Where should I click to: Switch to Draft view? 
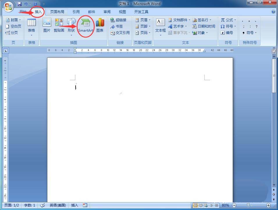coord(216,205)
